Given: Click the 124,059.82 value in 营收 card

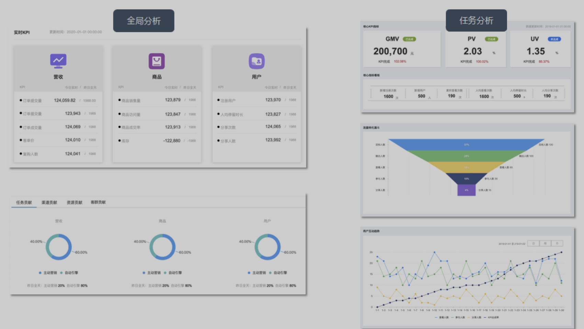Looking at the screenshot, I should coord(65,100).
